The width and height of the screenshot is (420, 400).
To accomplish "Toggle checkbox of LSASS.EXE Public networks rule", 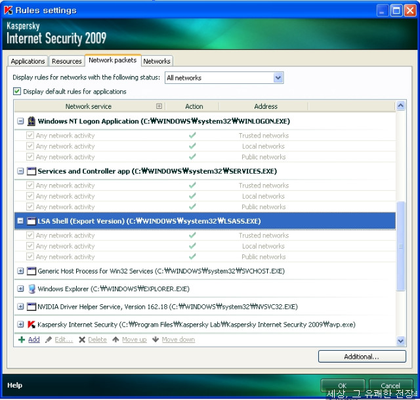I will pos(30,256).
